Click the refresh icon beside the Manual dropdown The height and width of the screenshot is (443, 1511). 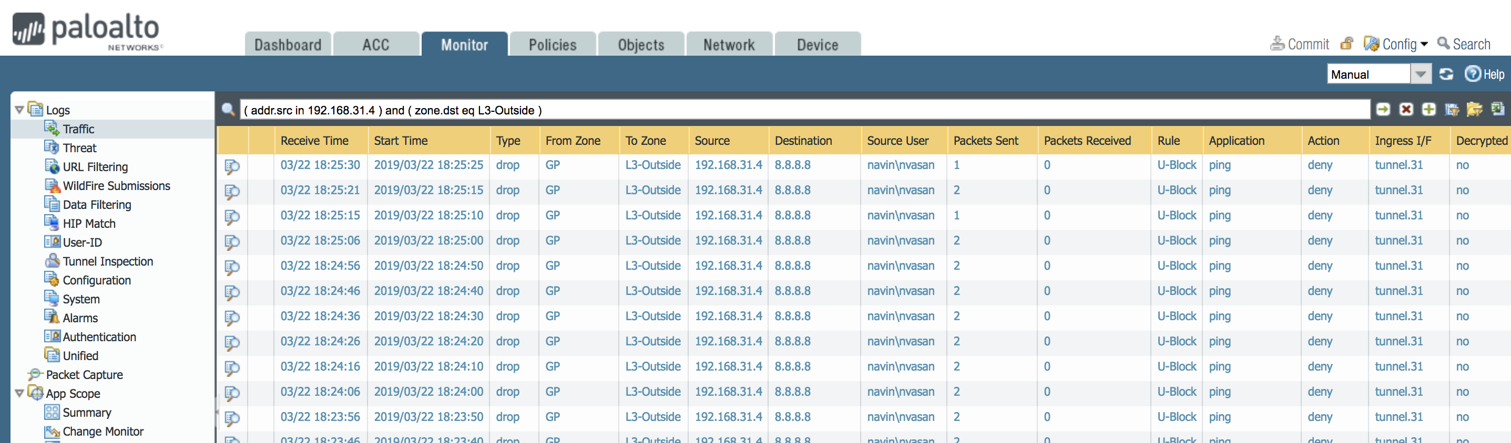1446,75
